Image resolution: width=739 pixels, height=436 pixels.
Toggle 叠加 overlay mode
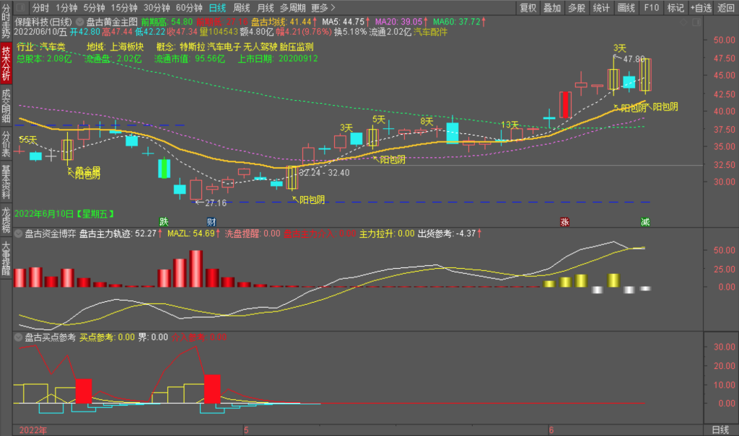552,8
